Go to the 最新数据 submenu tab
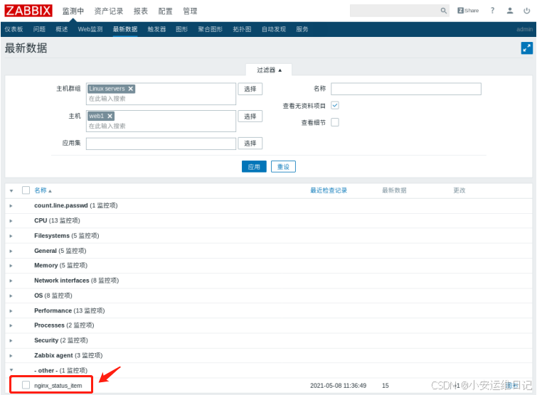Image resolution: width=537 pixels, height=395 pixels. tap(125, 29)
